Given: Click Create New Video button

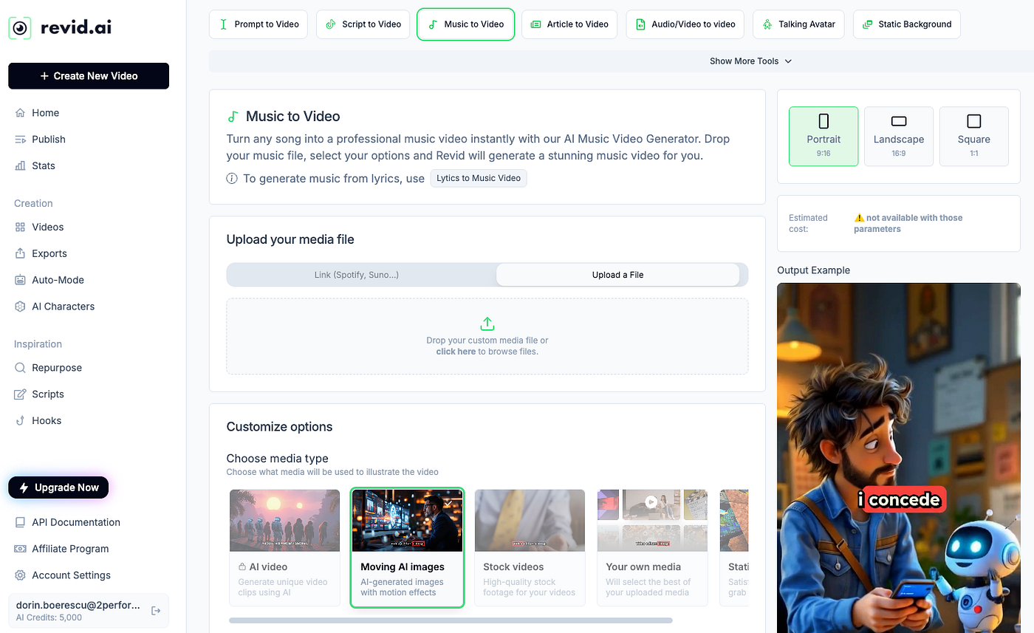Looking at the screenshot, I should point(89,76).
